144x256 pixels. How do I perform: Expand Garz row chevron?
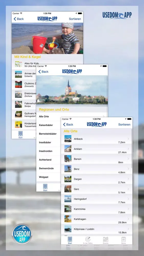click(128, 189)
